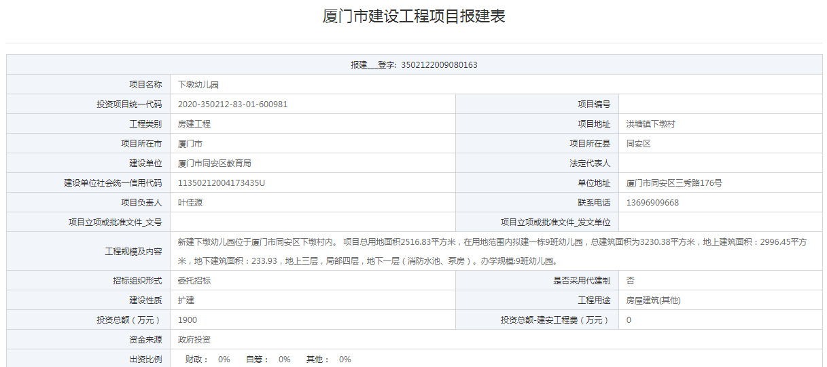Click the 是否采用代建制 label

click(582, 281)
